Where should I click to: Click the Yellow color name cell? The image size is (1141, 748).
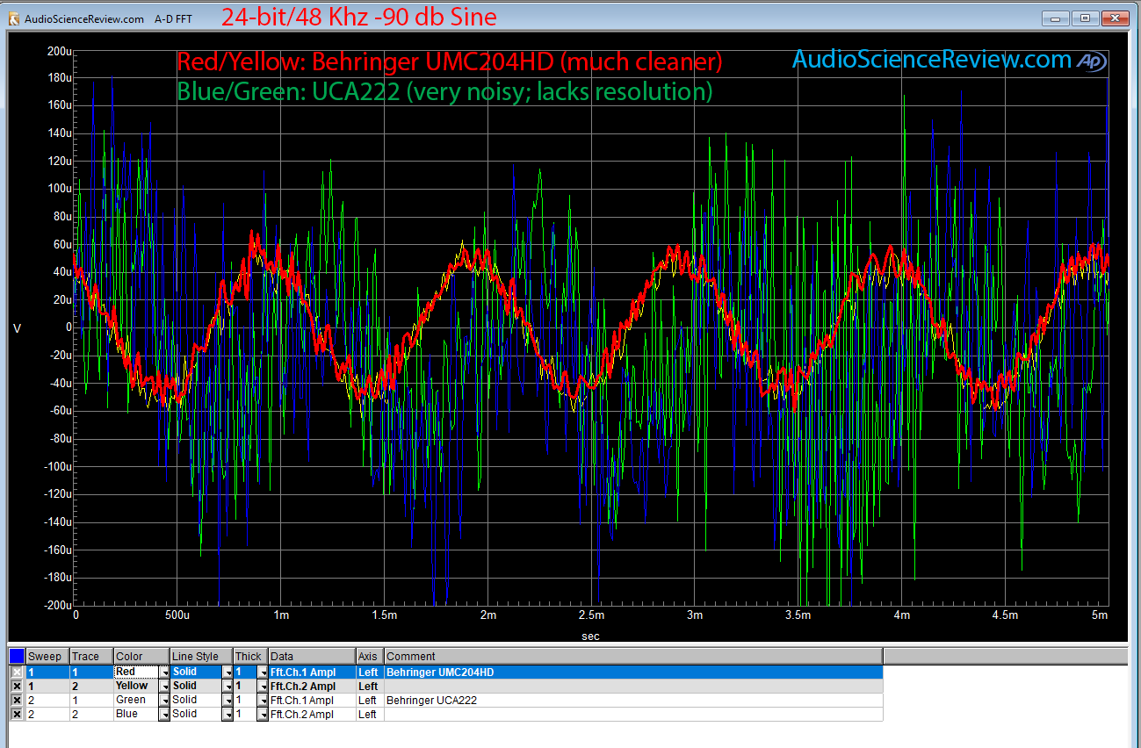[136, 686]
